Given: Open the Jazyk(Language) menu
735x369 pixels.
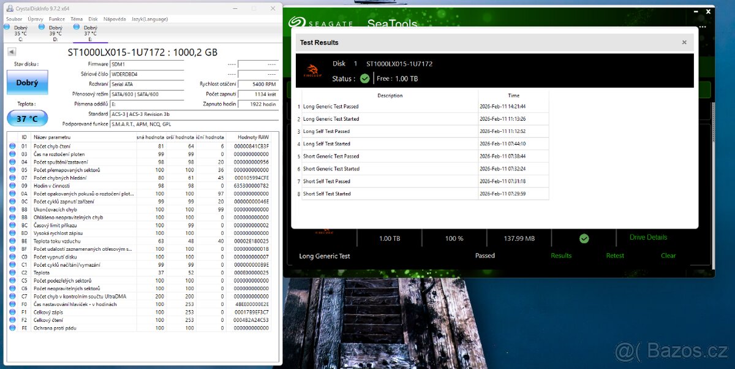Looking at the screenshot, I should pos(149,19).
